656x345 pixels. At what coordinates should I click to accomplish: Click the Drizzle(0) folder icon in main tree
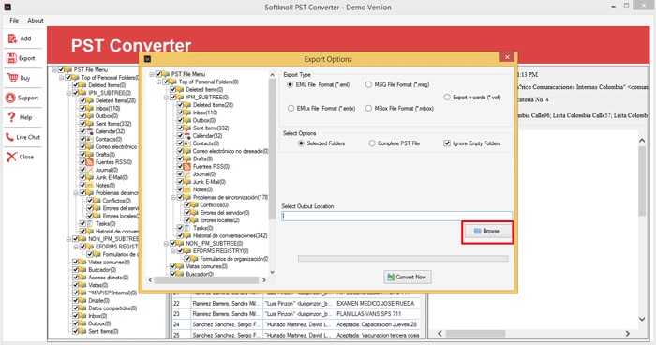[82, 301]
